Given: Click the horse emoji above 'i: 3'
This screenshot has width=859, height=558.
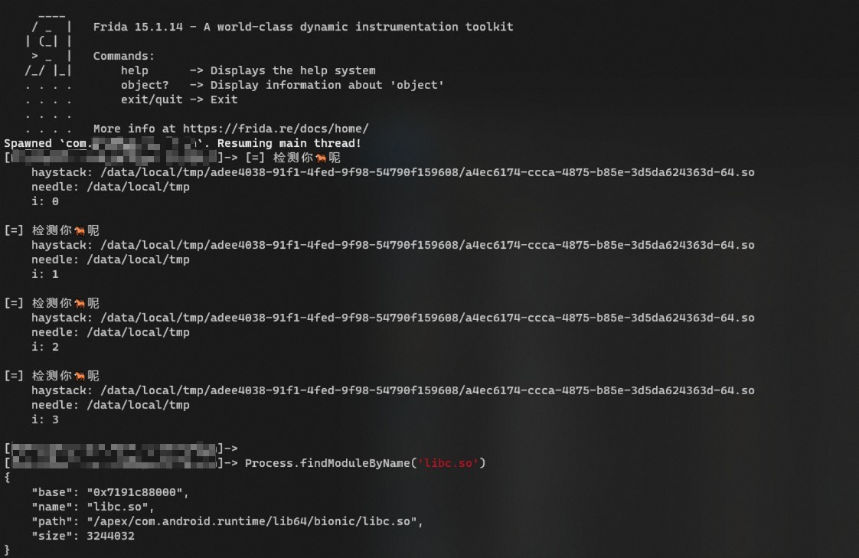Looking at the screenshot, I should click(x=80, y=376).
